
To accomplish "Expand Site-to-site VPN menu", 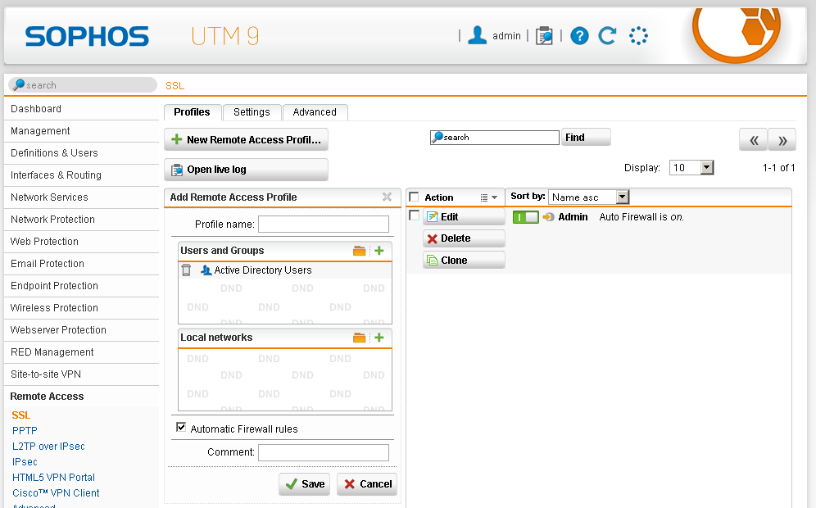I will 81,374.
